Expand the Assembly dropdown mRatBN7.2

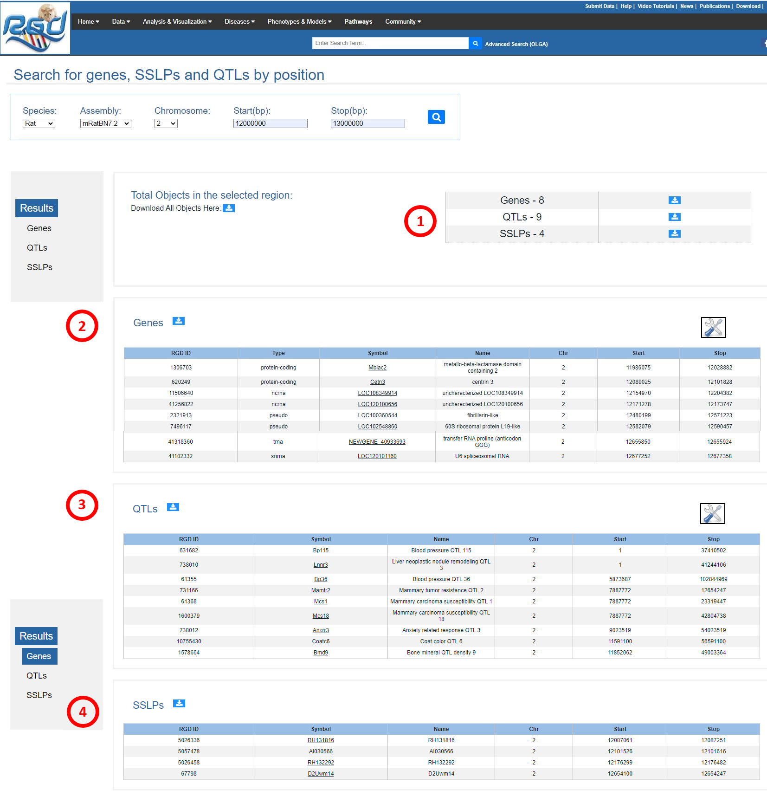coord(105,123)
